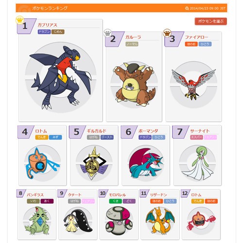Click the ポケモンを選ぶ button
This screenshot has height=243, width=243.
point(210,21)
